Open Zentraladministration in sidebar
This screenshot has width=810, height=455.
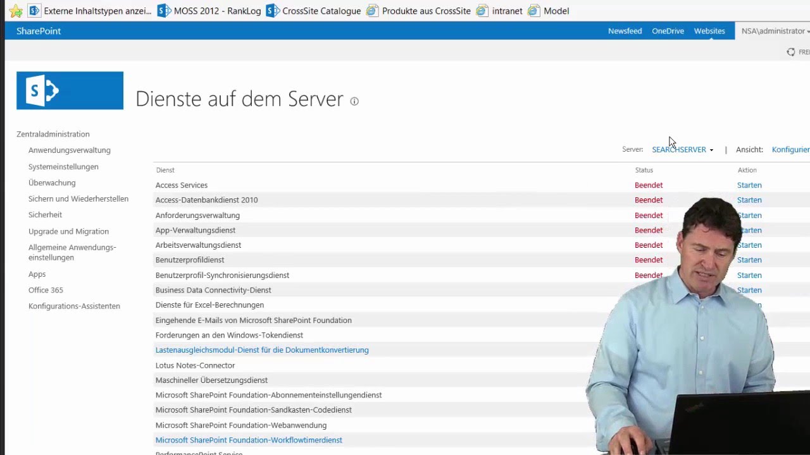pyautogui.click(x=53, y=134)
